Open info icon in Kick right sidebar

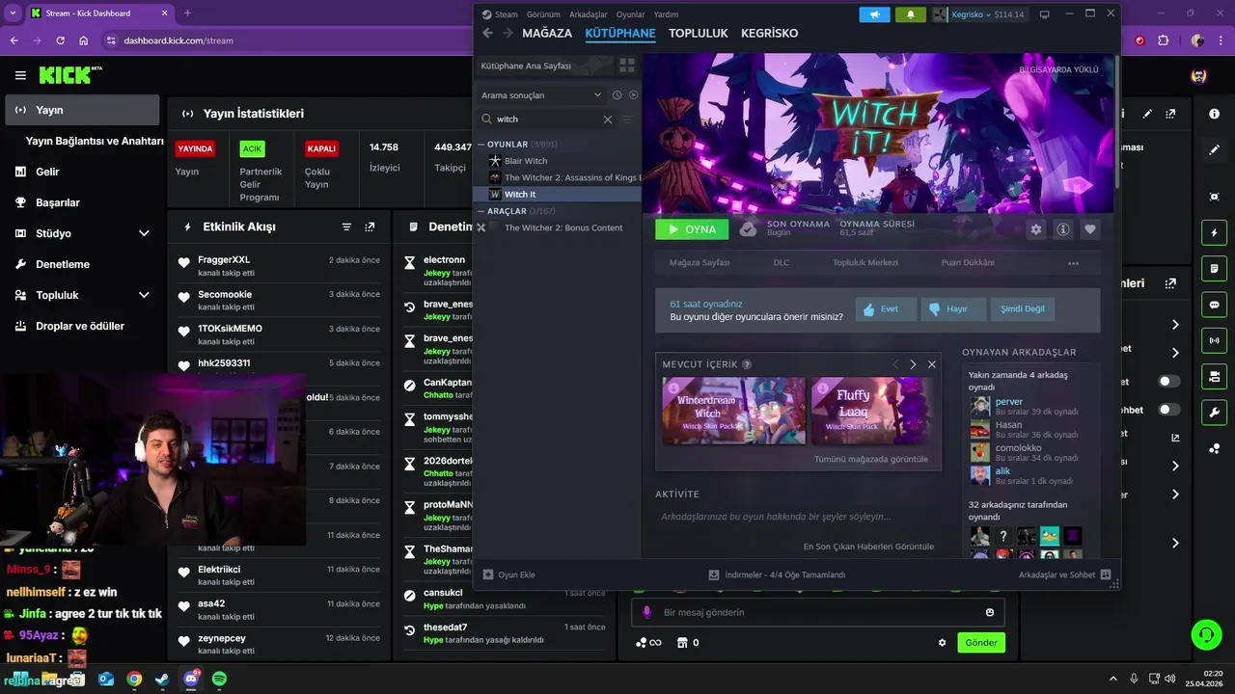click(x=1214, y=114)
